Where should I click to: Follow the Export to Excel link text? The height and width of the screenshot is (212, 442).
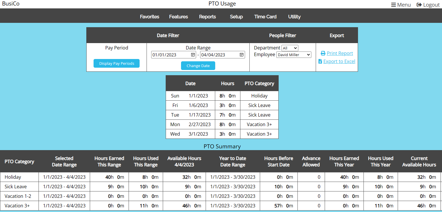pos(339,61)
